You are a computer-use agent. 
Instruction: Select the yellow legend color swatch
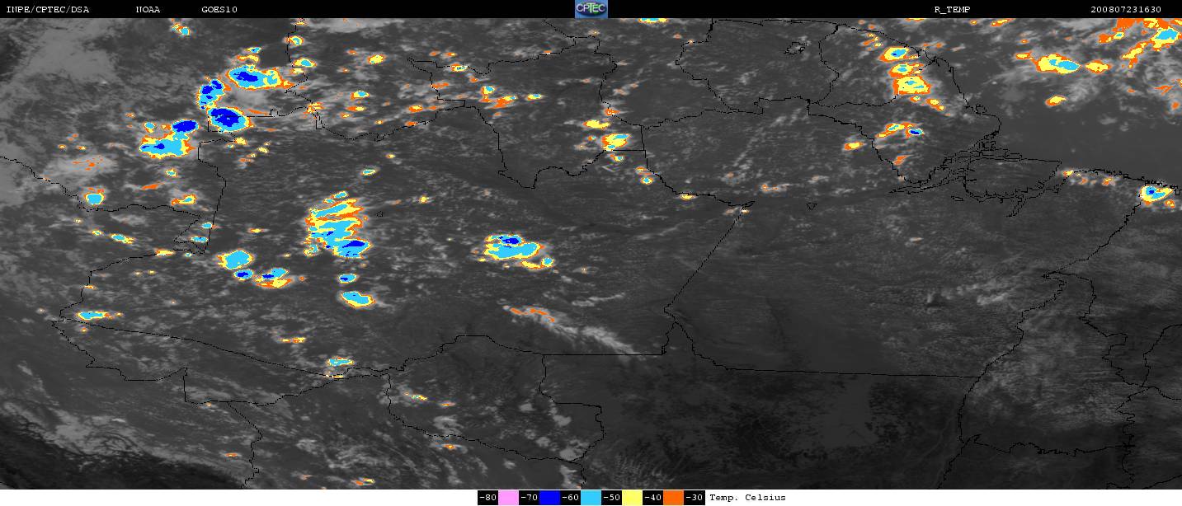tap(632, 498)
